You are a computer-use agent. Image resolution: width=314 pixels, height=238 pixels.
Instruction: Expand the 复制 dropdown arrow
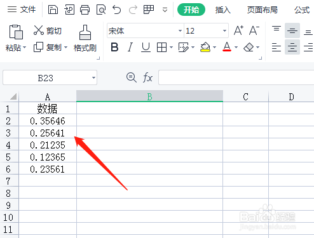tap(65, 47)
